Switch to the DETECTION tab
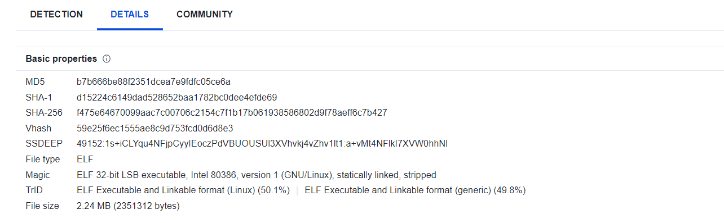The image size is (724, 223). point(56,15)
